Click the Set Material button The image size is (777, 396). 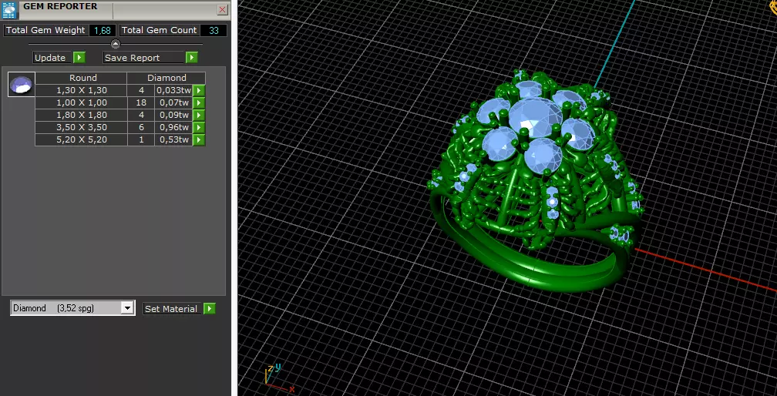coord(173,308)
